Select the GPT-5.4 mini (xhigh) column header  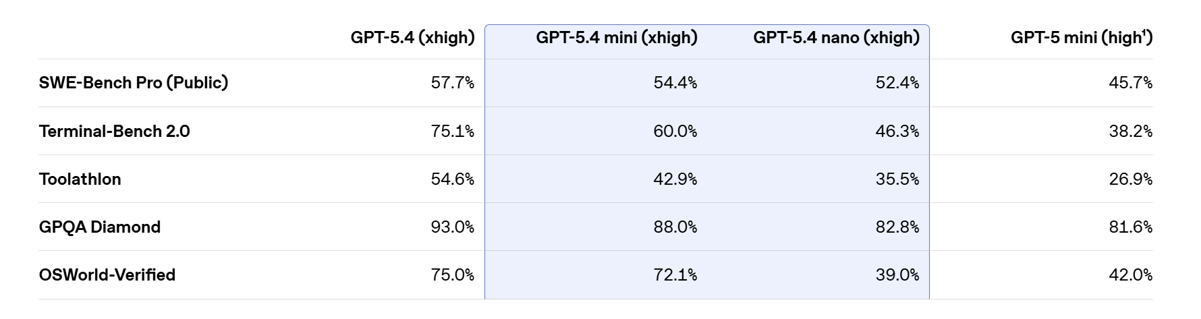(617, 38)
